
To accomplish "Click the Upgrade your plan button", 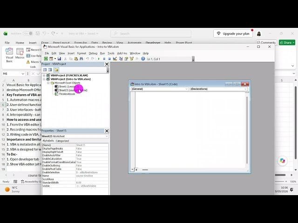I will (x=233, y=33).
